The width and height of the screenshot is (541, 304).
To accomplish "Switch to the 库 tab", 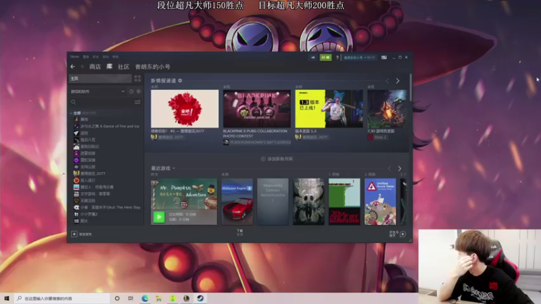I will pyautogui.click(x=110, y=66).
